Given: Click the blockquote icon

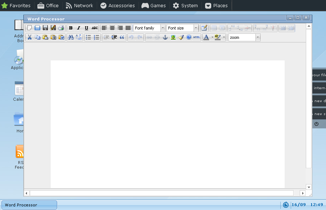Looking at the screenshot, I should [122, 37].
